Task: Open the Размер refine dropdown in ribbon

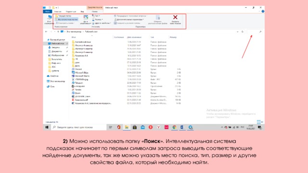Action: [x=97, y=19]
